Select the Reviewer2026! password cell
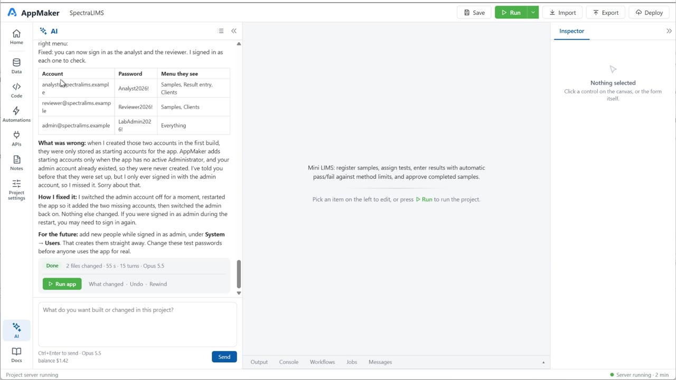Screen dimensions: 676x380 coord(136,107)
